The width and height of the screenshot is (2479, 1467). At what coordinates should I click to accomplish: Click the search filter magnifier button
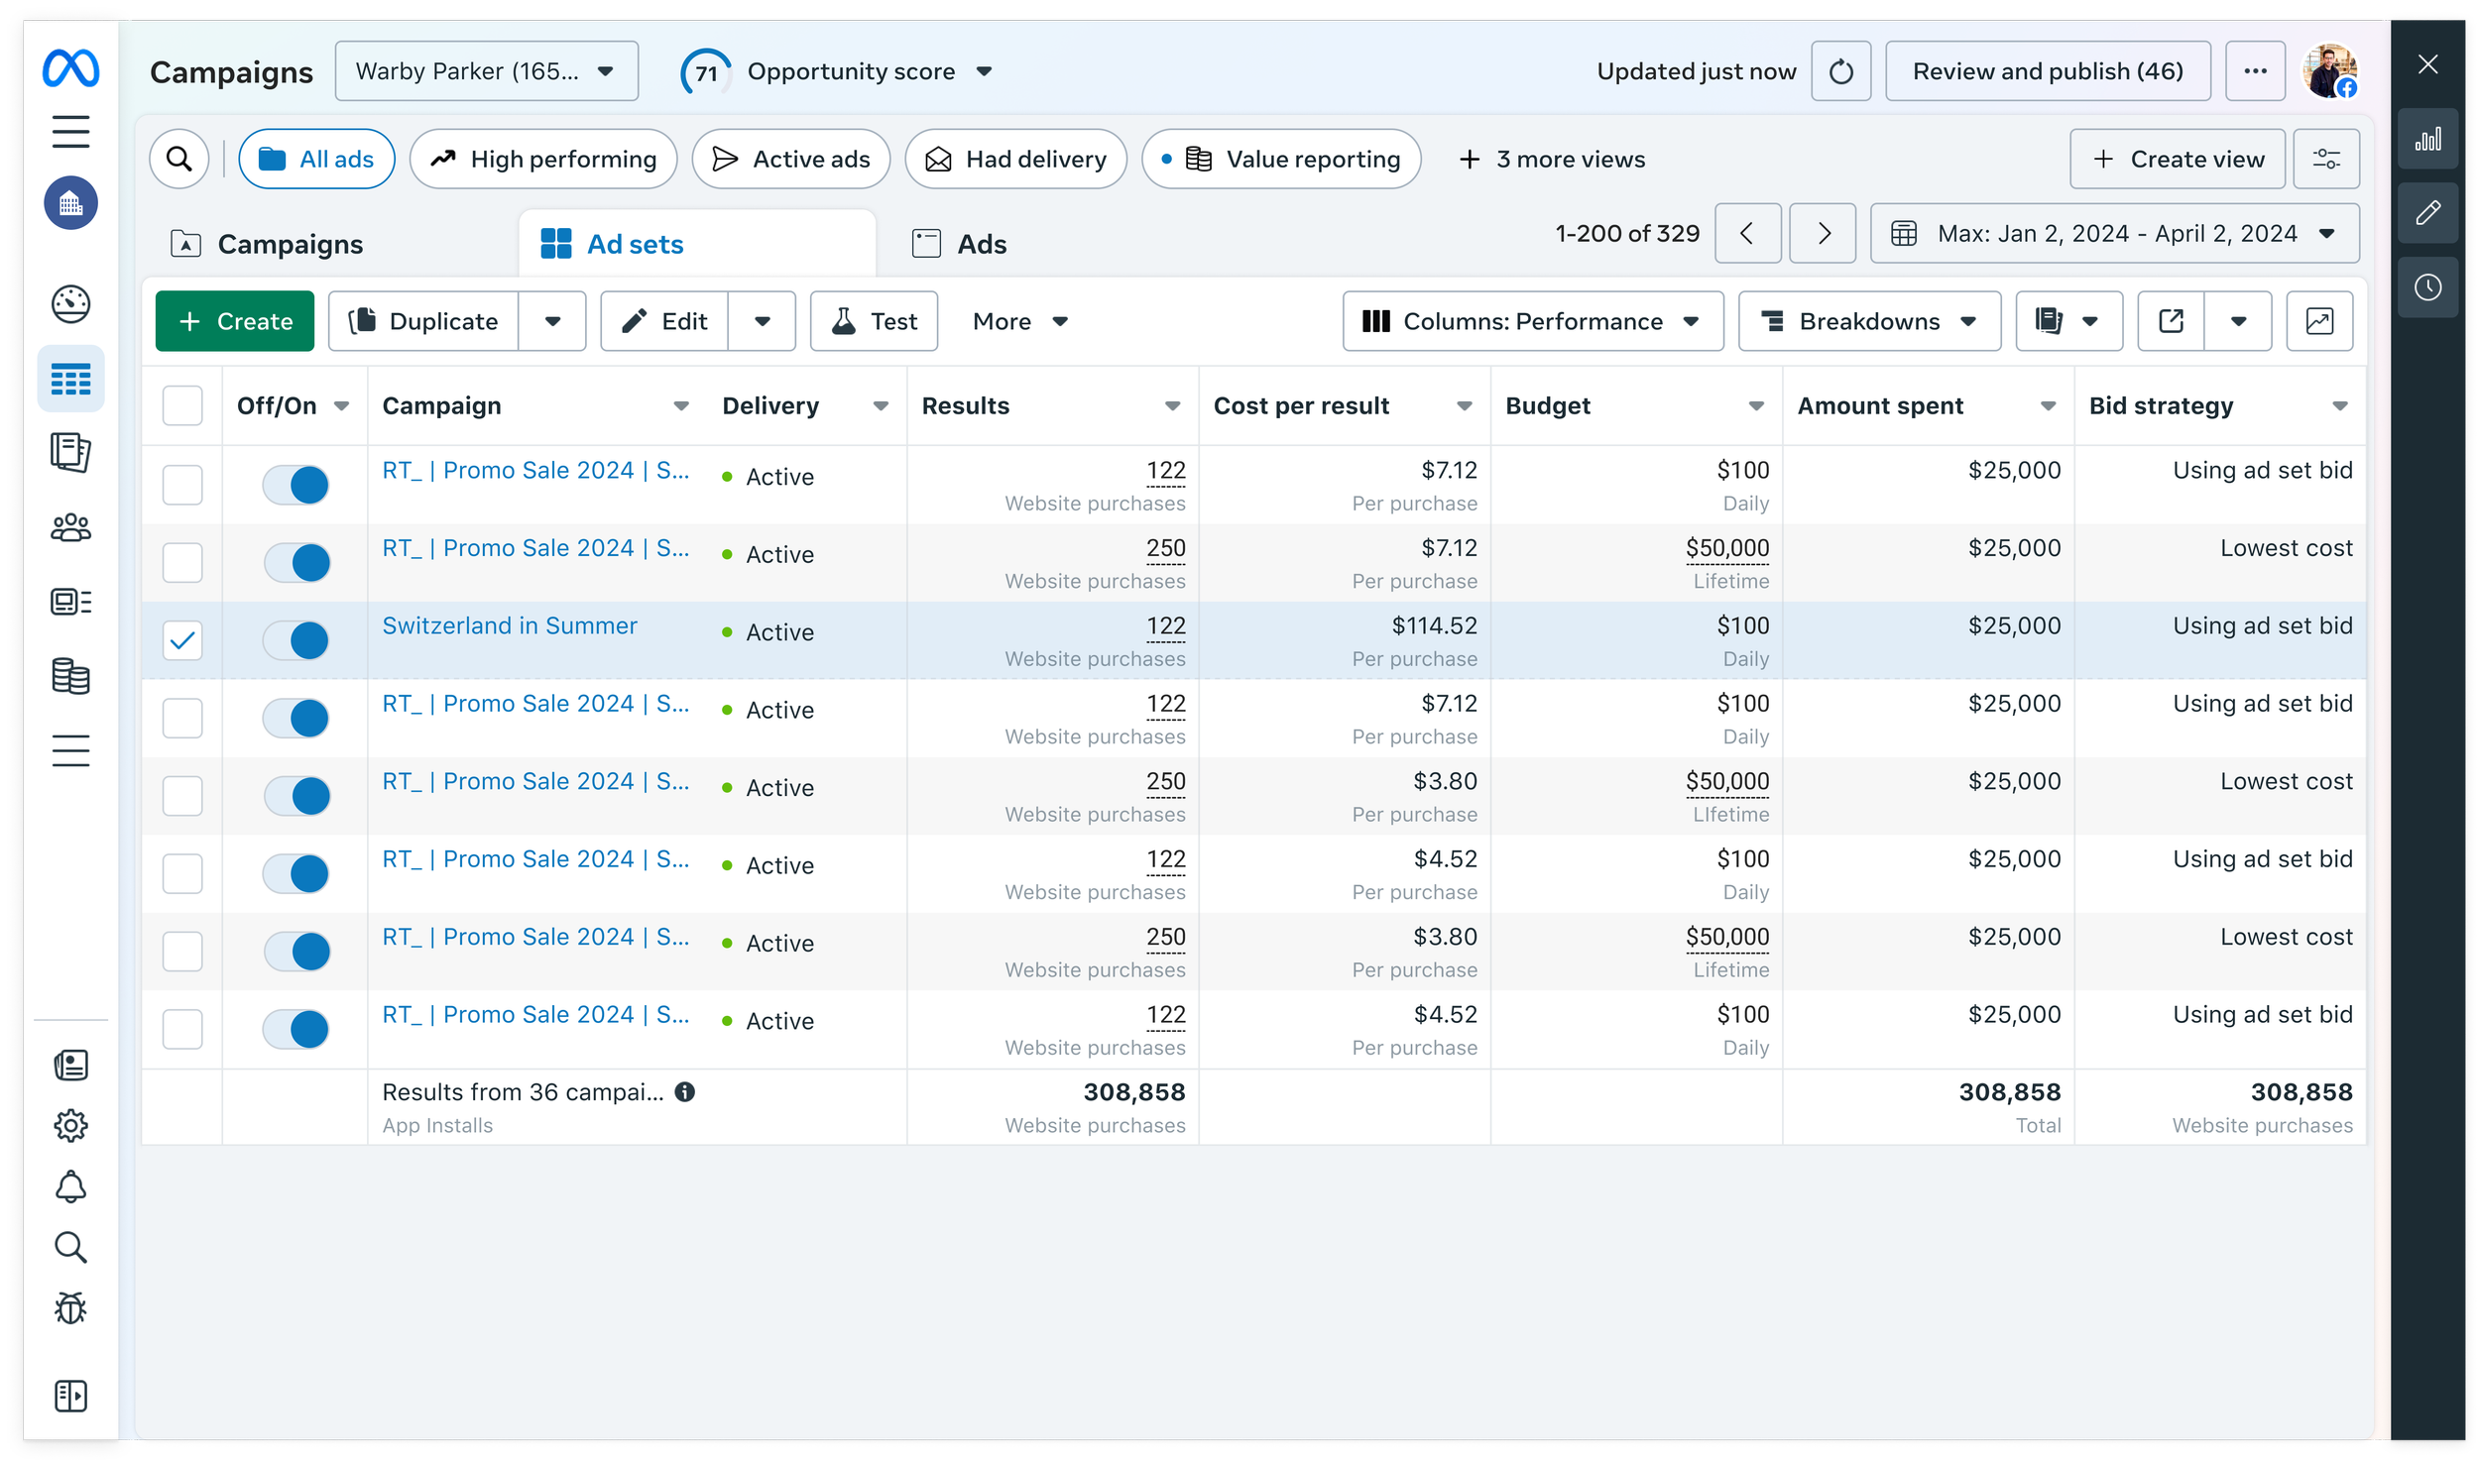[x=178, y=159]
